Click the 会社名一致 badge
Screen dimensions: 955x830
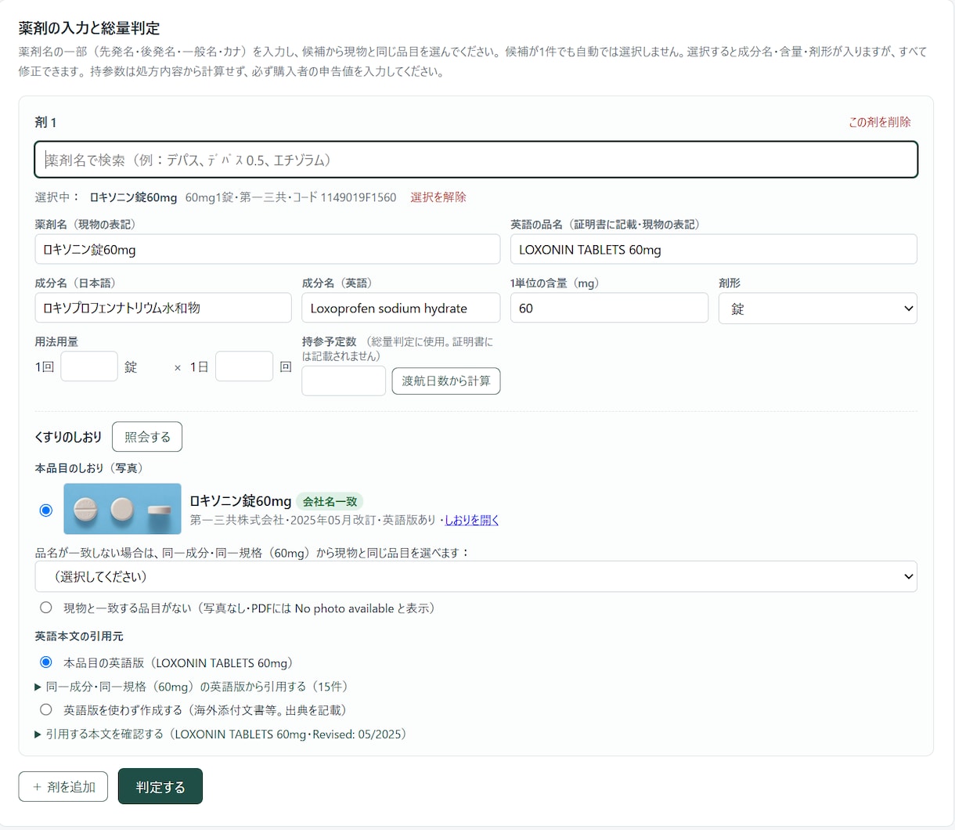330,502
